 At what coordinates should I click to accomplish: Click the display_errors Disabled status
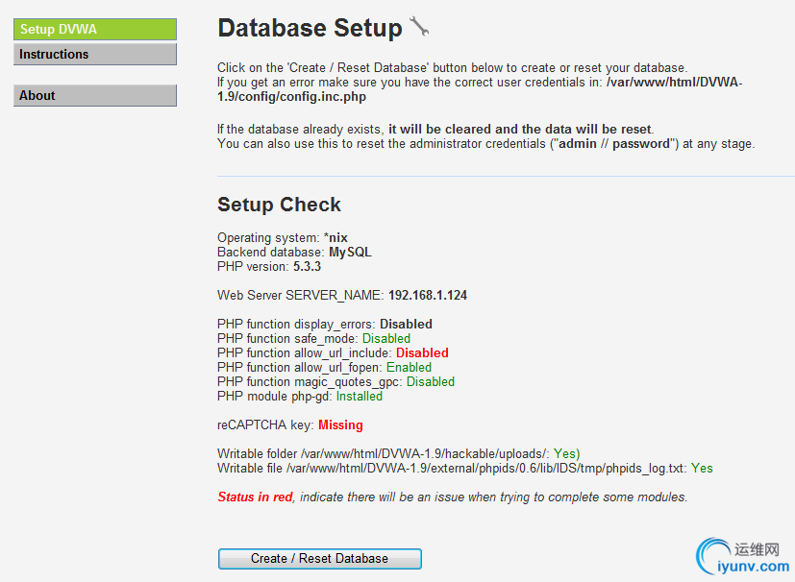pyautogui.click(x=406, y=325)
